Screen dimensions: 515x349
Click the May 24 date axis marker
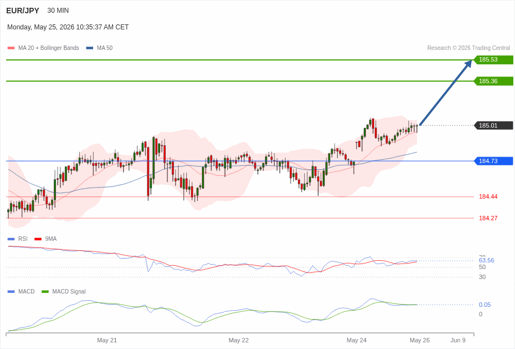coord(356,340)
